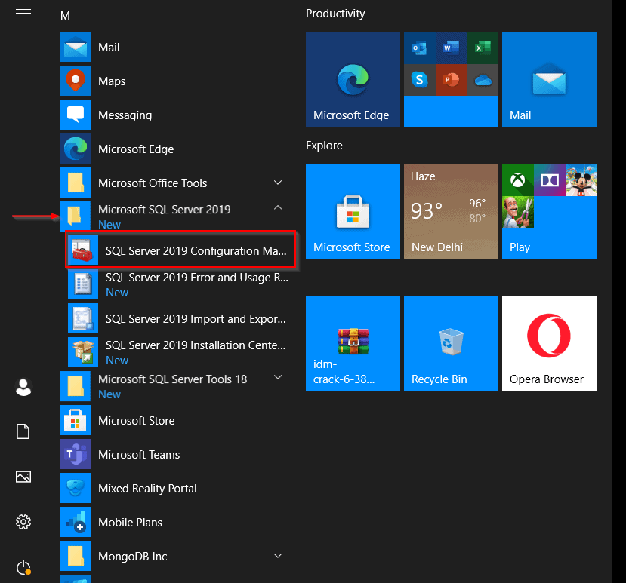Open Outlook in the Office tile group

coord(419,48)
